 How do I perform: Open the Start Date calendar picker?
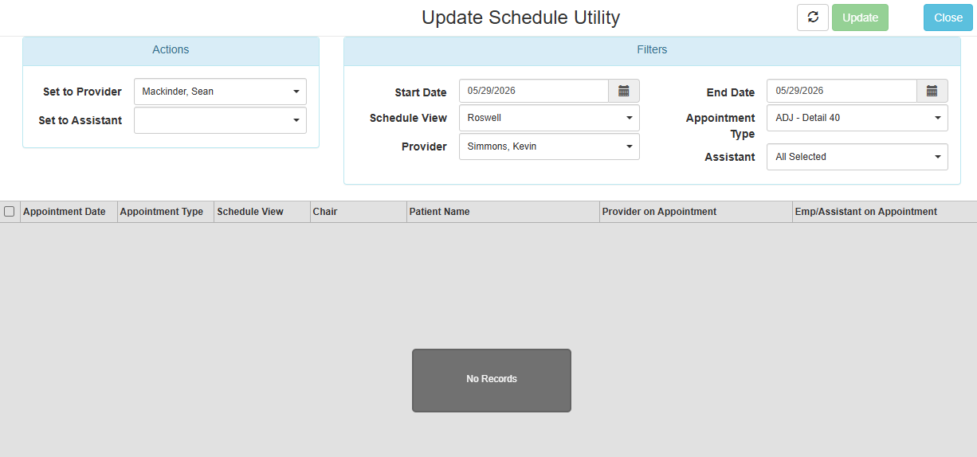[624, 91]
